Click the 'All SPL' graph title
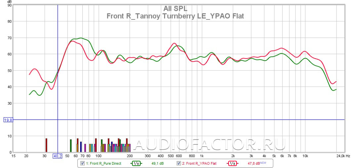The image size is (351, 168). click(175, 9)
